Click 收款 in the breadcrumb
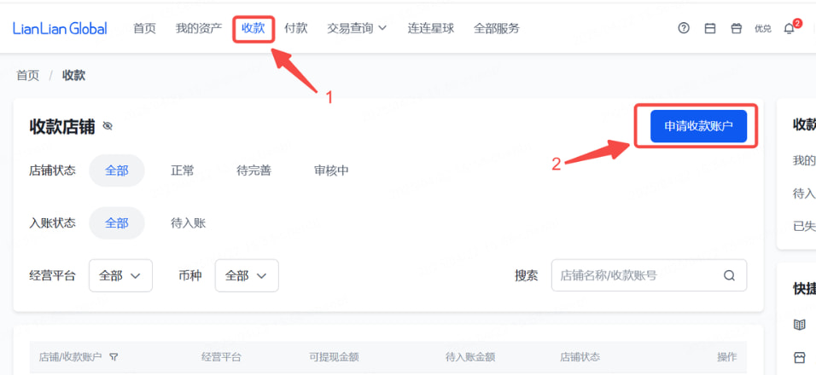The image size is (816, 375). coord(74,75)
